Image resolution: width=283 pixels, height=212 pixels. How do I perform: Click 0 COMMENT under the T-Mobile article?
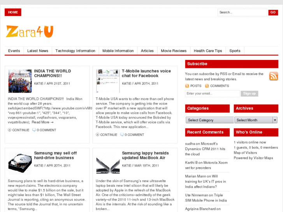(134, 135)
